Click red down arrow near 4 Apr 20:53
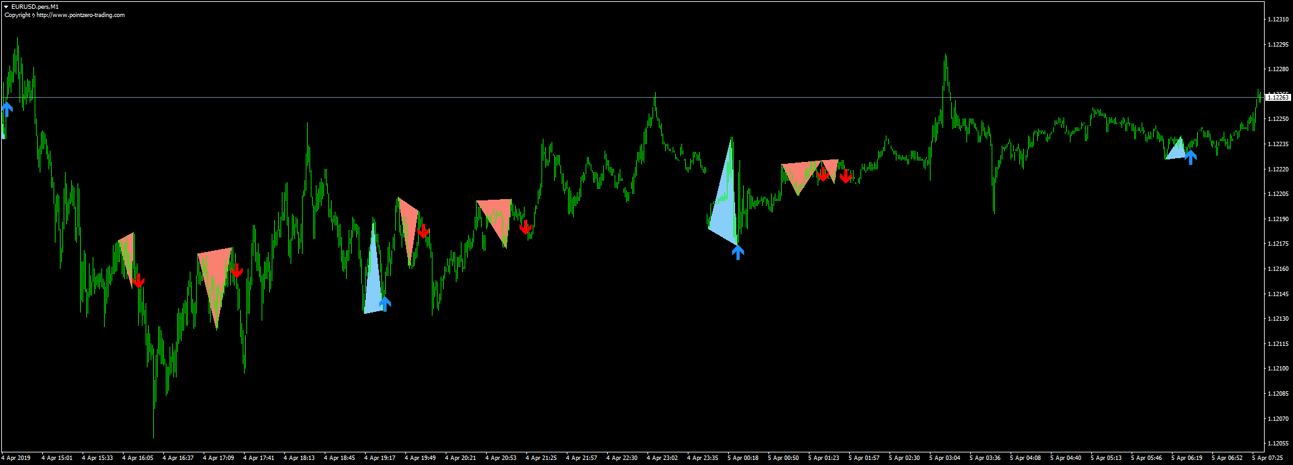Viewport: 1293px width, 465px height. [x=525, y=227]
